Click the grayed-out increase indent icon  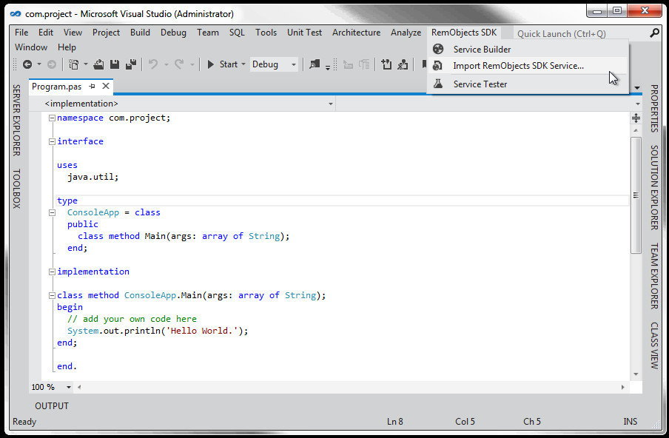point(364,65)
